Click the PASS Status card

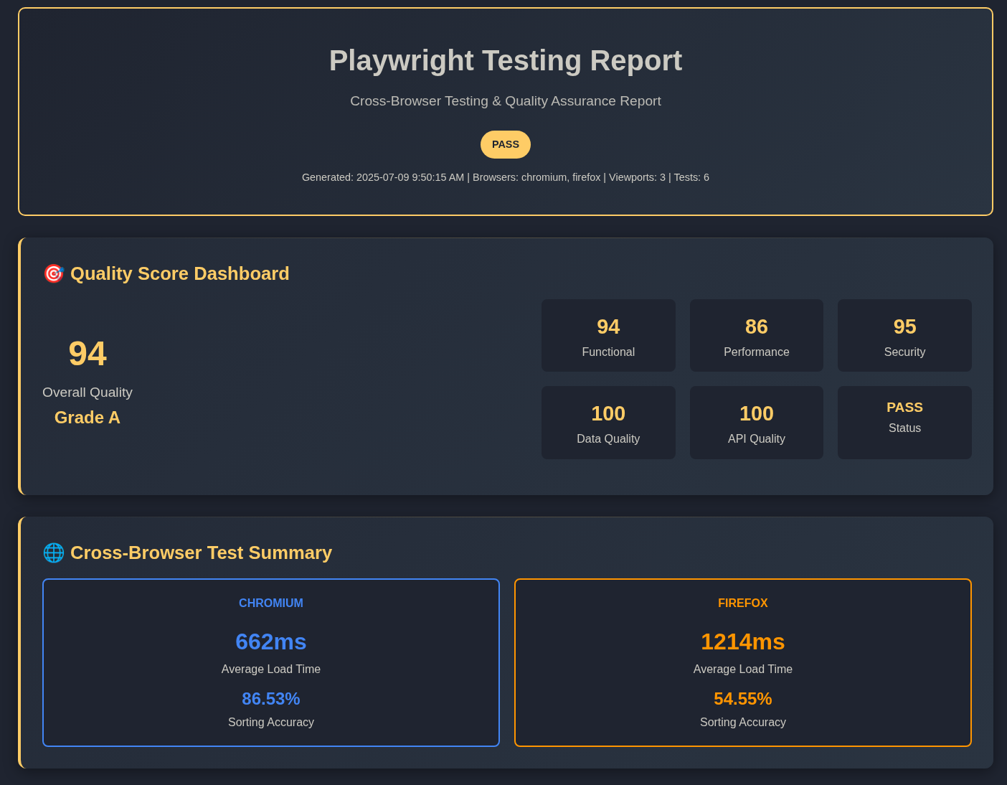(904, 423)
